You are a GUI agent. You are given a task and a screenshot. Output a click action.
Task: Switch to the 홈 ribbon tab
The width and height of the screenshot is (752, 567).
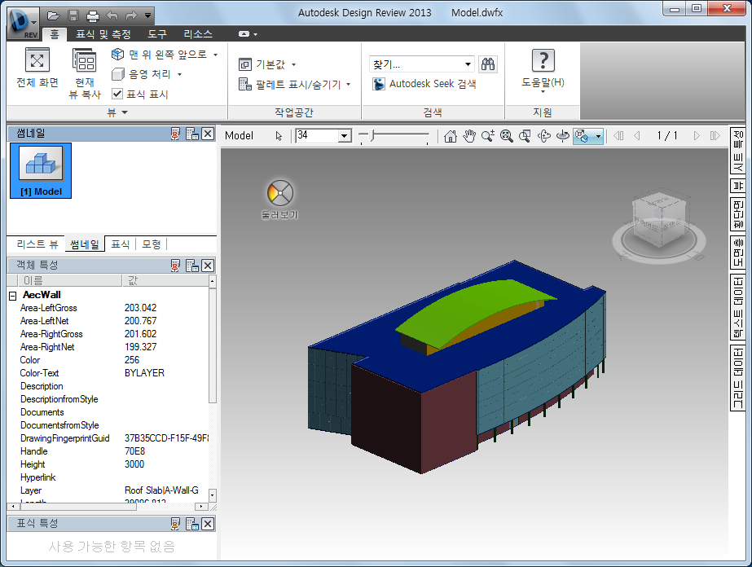tap(55, 34)
